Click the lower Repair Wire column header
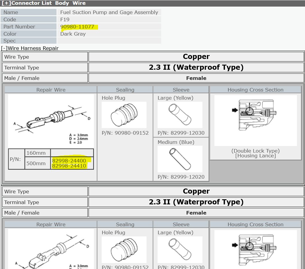305x269 pixels. click(51, 224)
